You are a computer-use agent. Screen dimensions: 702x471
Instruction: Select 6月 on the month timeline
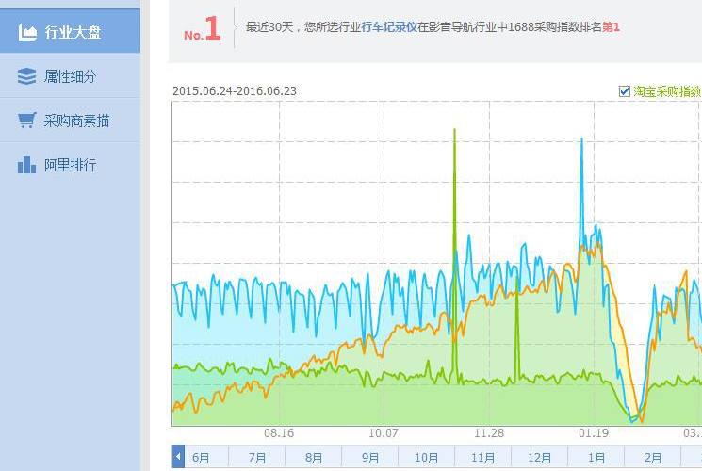[x=201, y=458]
